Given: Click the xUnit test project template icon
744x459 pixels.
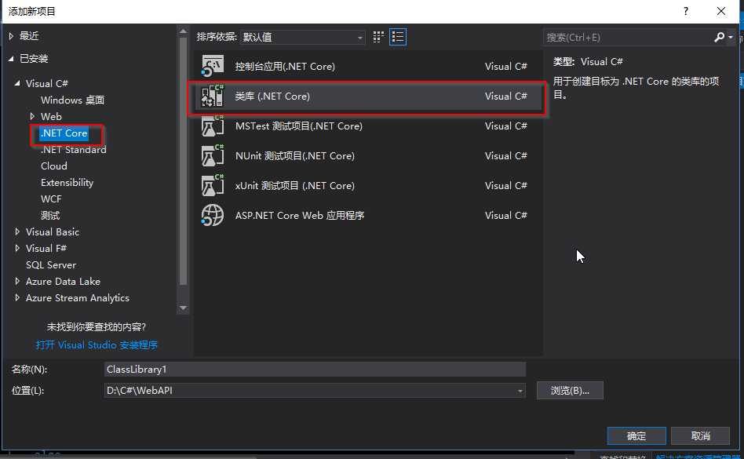Looking at the screenshot, I should point(212,185).
